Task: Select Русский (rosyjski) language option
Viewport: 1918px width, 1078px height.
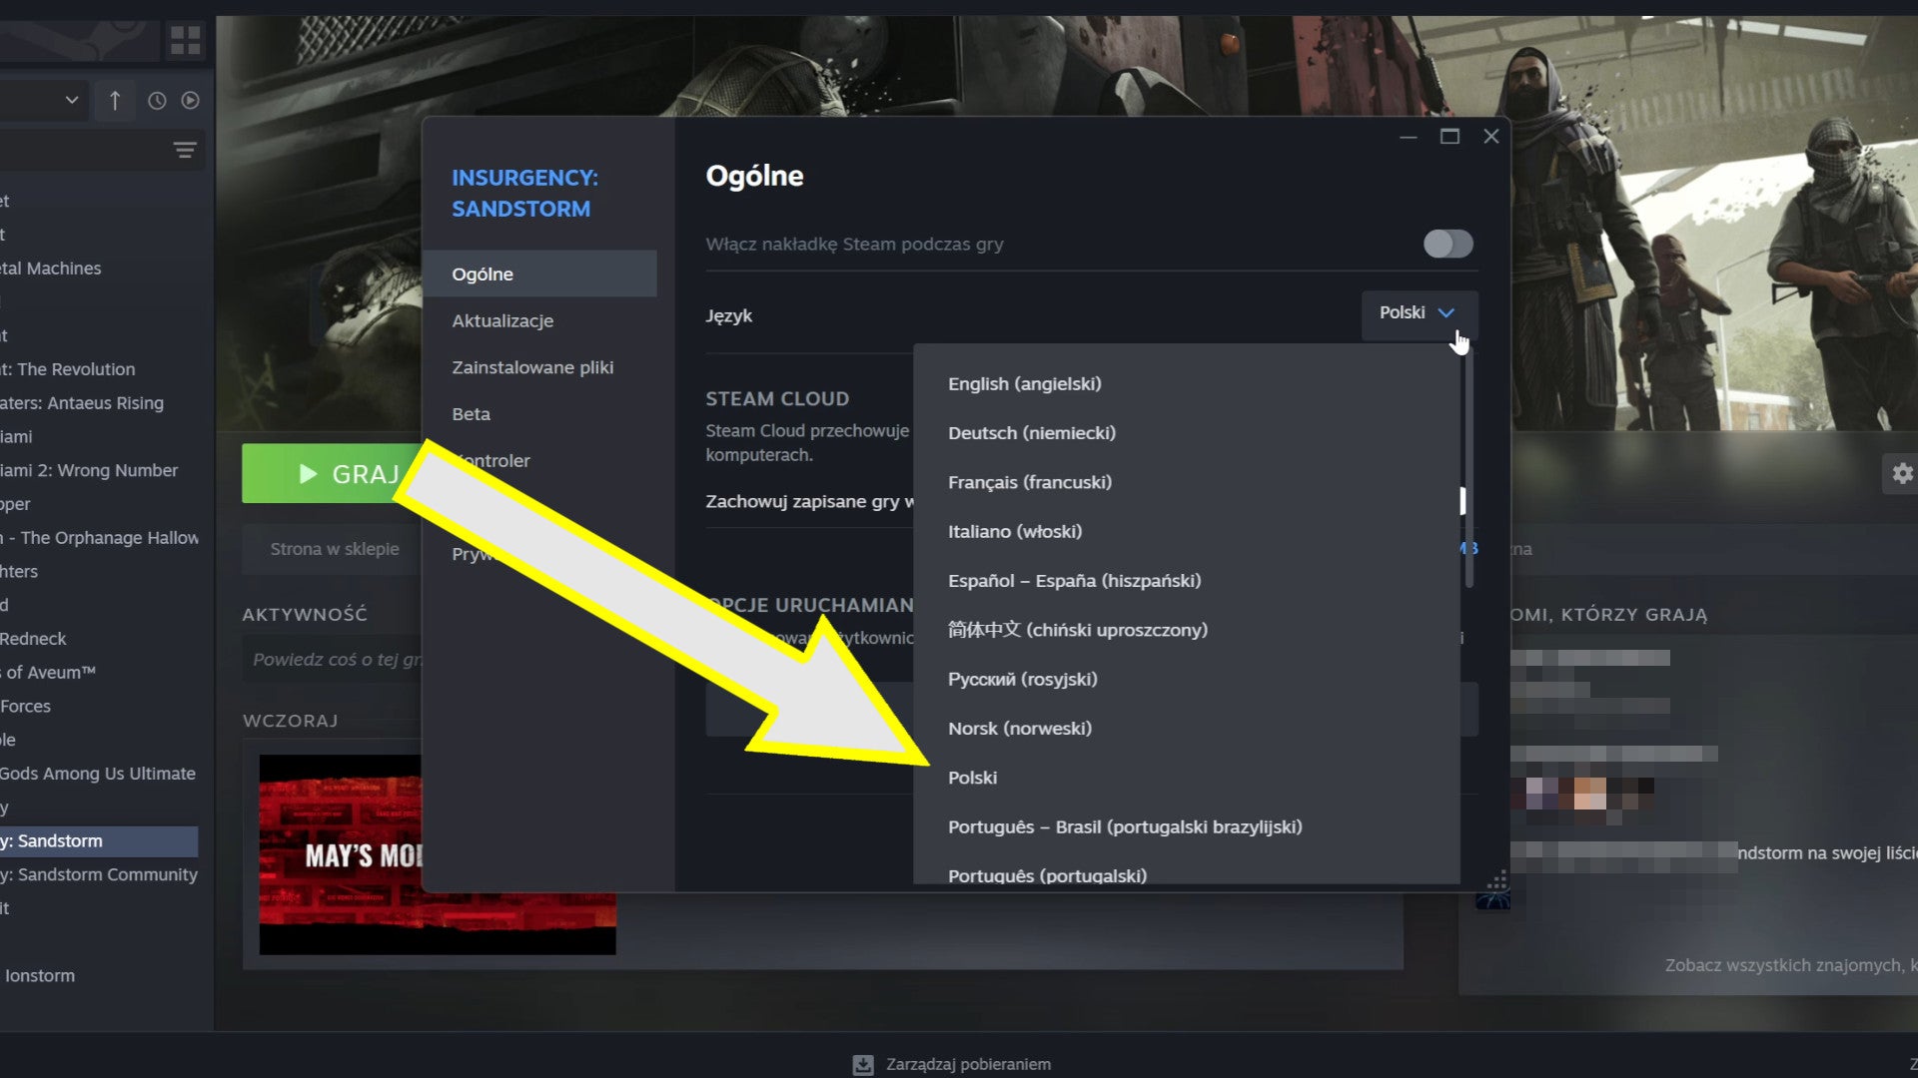Action: pos(1022,679)
